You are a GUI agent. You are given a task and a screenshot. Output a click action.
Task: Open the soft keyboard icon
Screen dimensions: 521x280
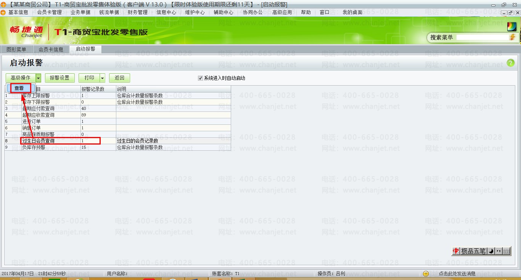point(507,251)
